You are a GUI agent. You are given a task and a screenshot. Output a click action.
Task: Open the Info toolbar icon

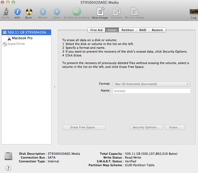click(x=17, y=12)
